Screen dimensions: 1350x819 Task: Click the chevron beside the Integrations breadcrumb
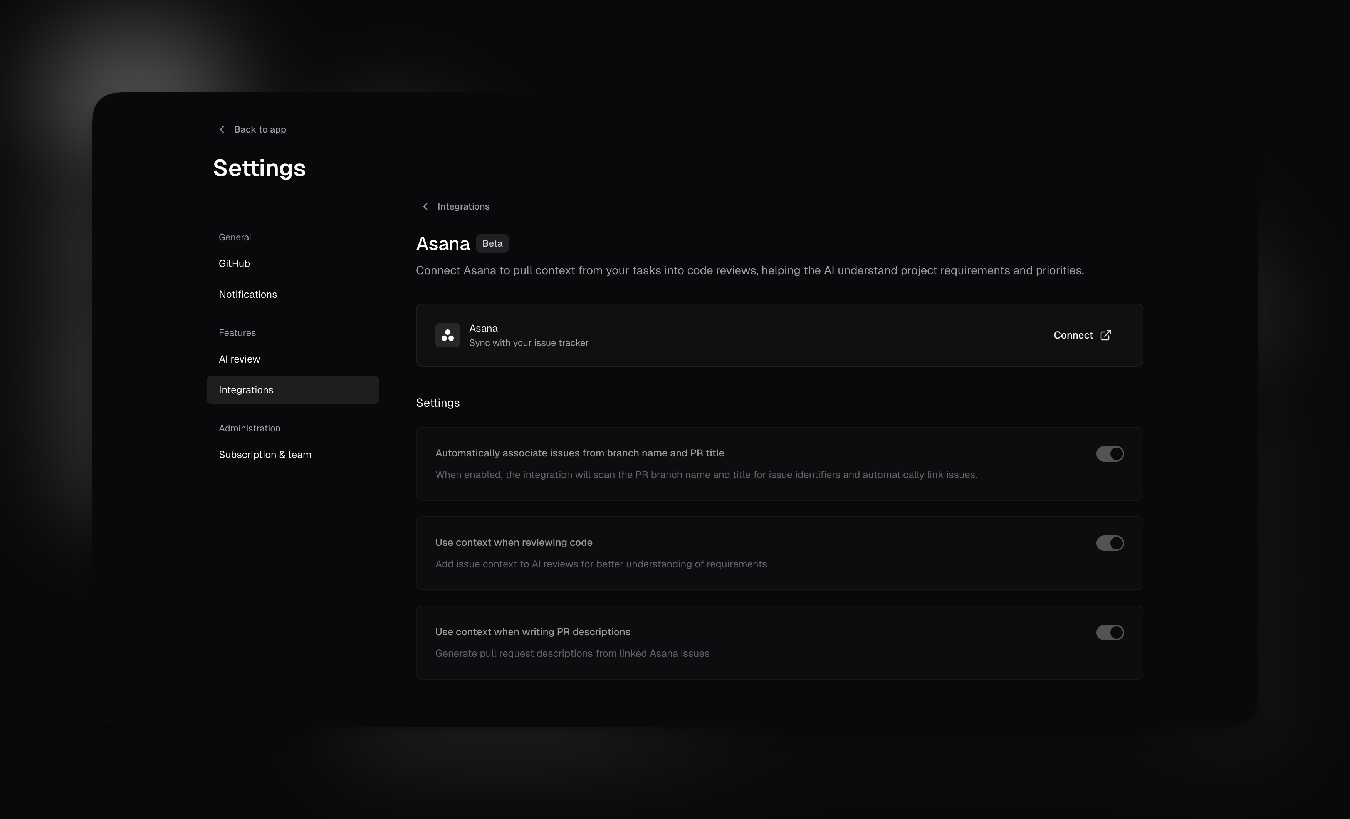coord(425,206)
